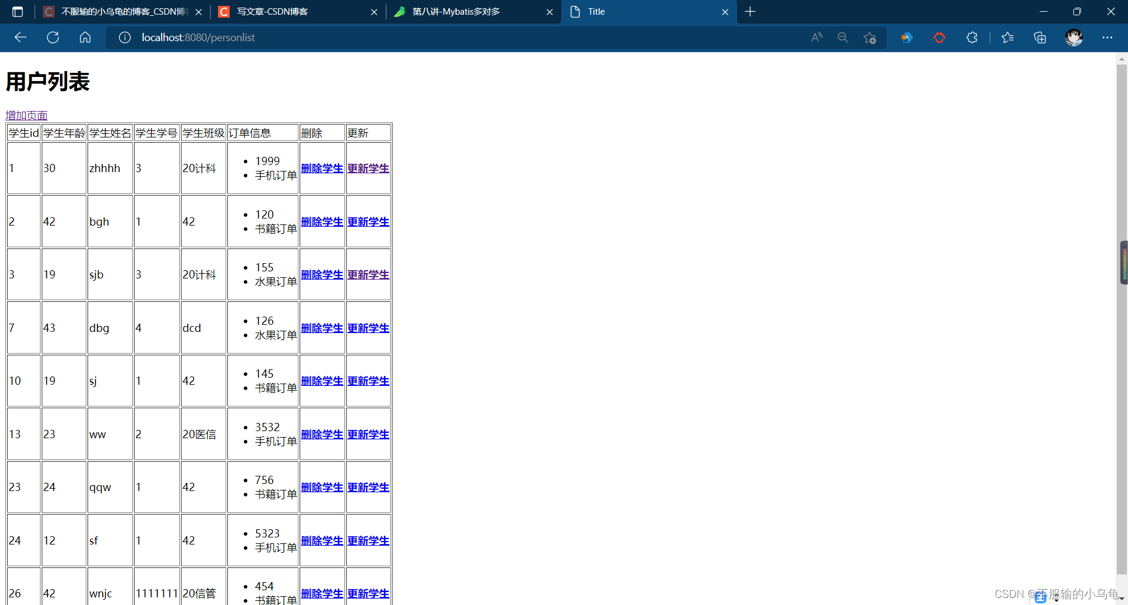Open the Extensions puzzle menu
Screen dimensions: 1128x605
pyautogui.click(x=972, y=38)
